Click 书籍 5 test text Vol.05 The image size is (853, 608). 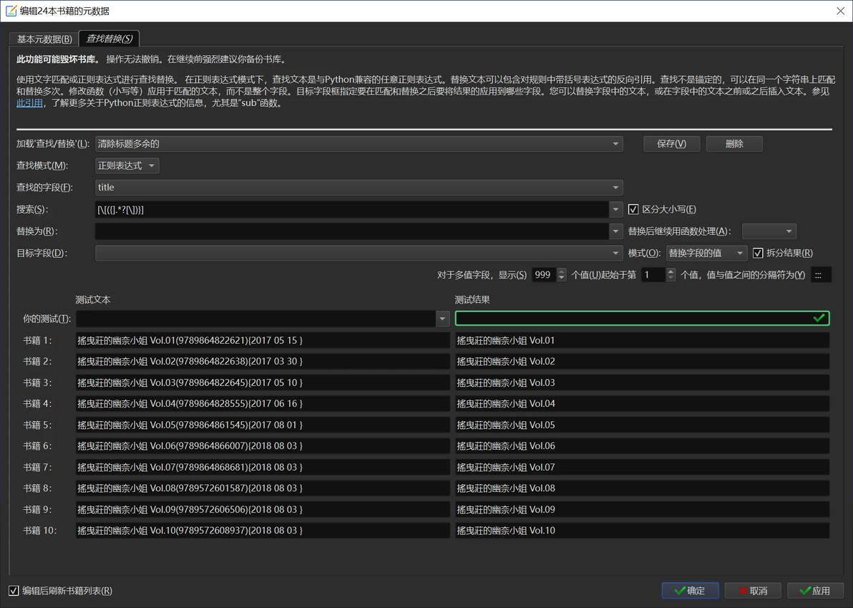[262, 425]
